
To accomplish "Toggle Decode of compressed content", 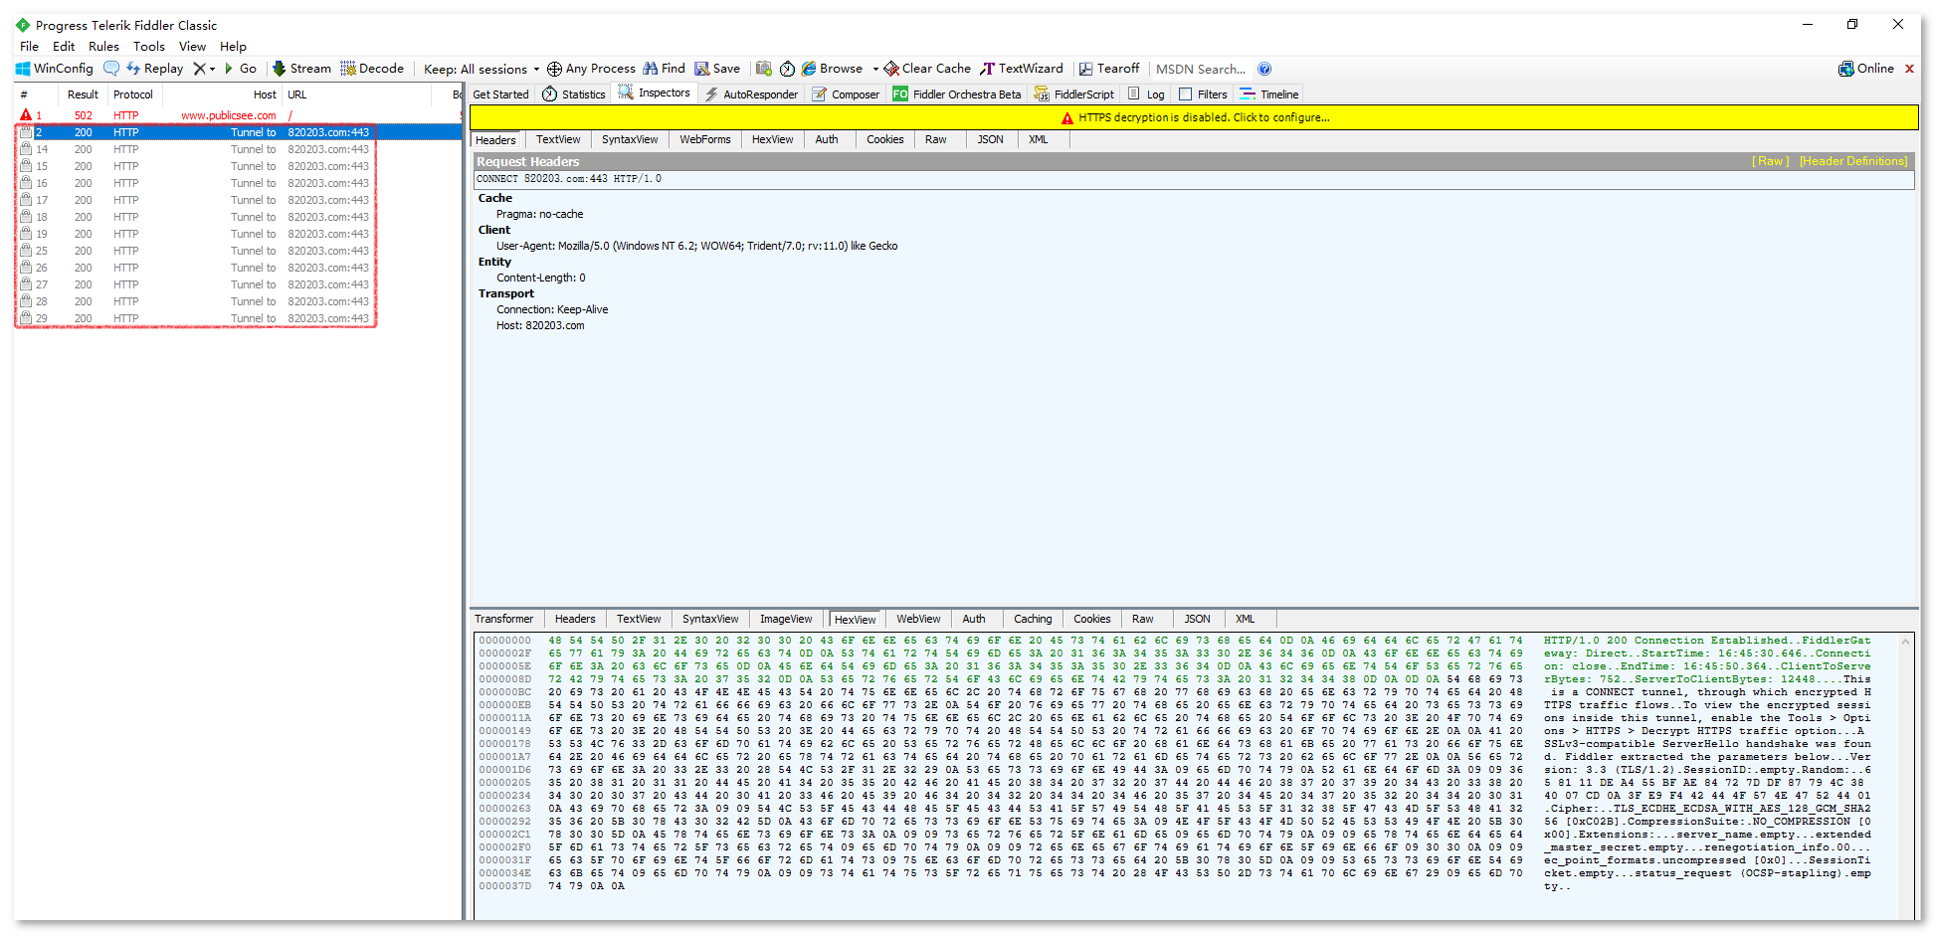I will [373, 68].
